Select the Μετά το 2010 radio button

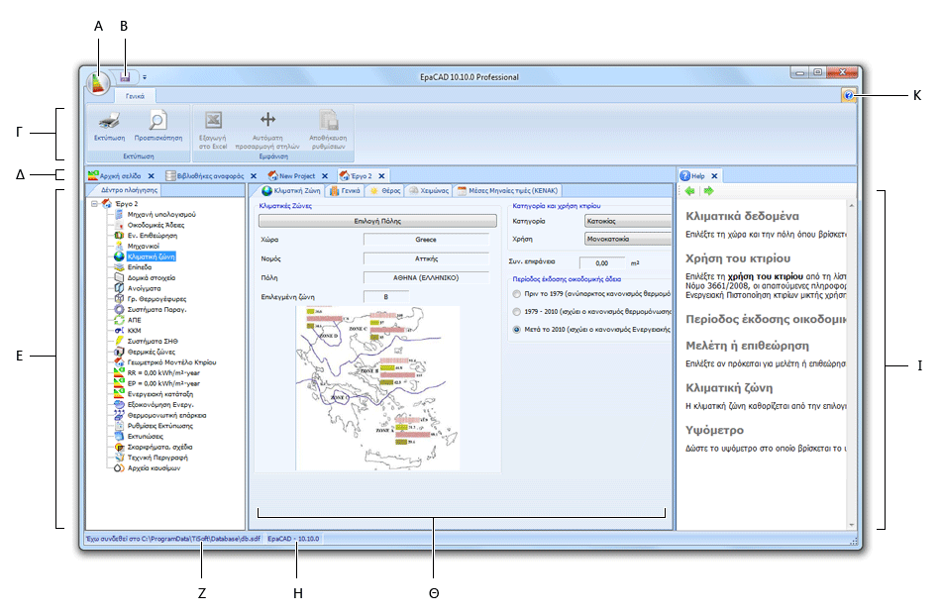(x=516, y=328)
